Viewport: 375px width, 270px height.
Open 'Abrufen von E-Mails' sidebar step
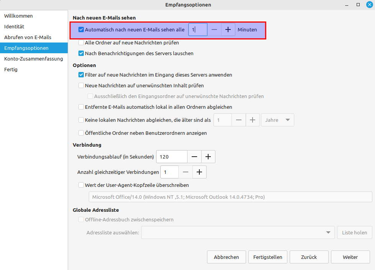tap(28, 38)
